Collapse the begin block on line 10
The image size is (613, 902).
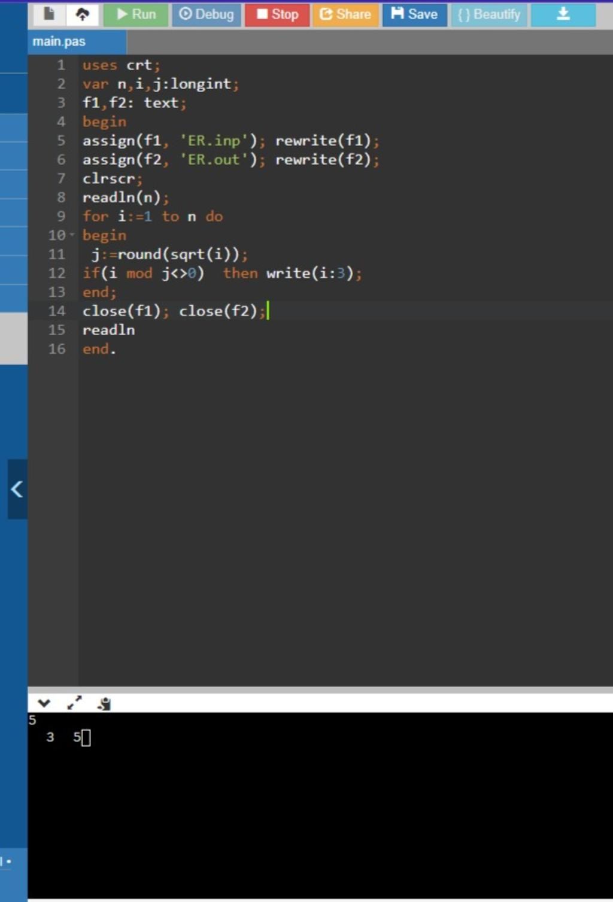click(72, 235)
